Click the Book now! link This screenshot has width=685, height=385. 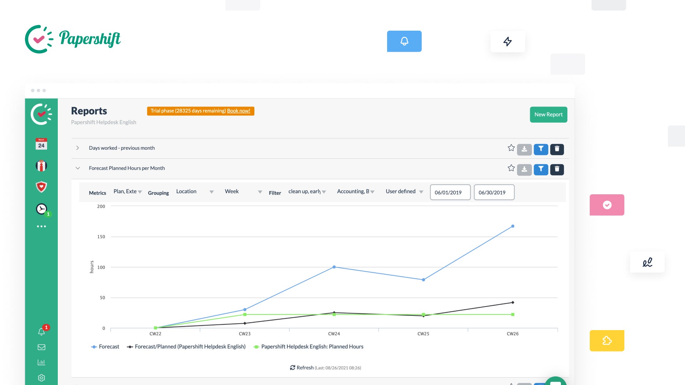[239, 111]
